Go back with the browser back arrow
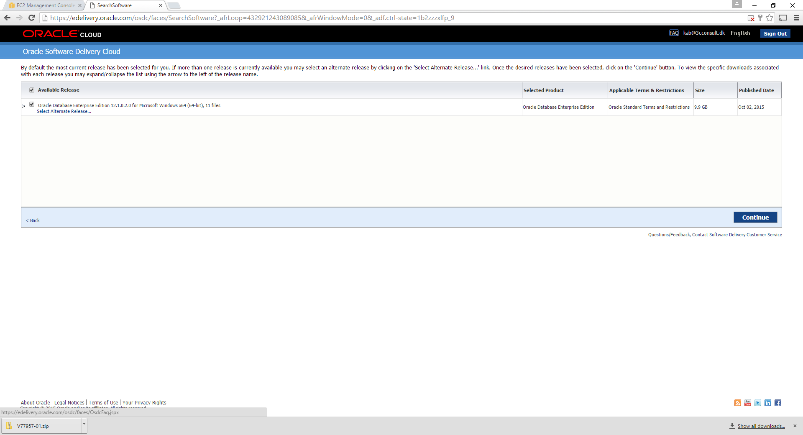 click(x=7, y=18)
